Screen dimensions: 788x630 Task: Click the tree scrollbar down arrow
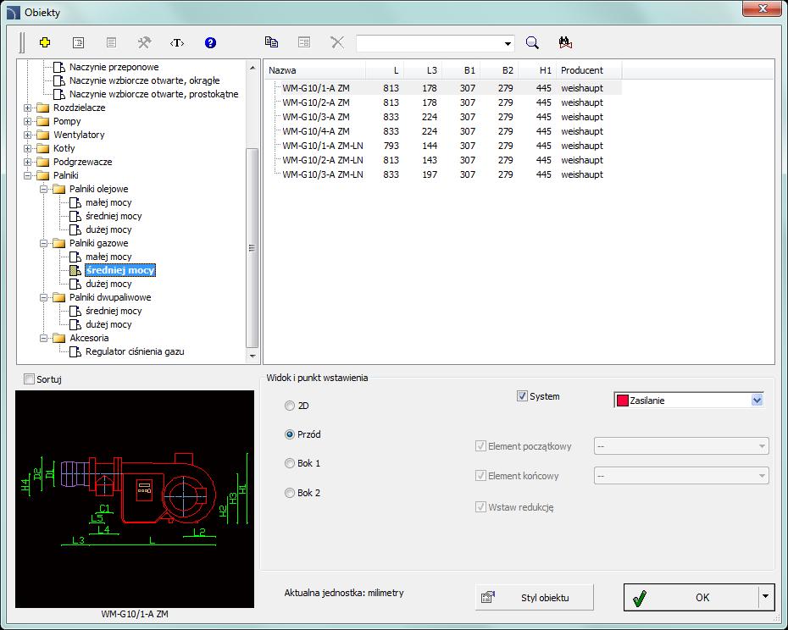(x=252, y=356)
